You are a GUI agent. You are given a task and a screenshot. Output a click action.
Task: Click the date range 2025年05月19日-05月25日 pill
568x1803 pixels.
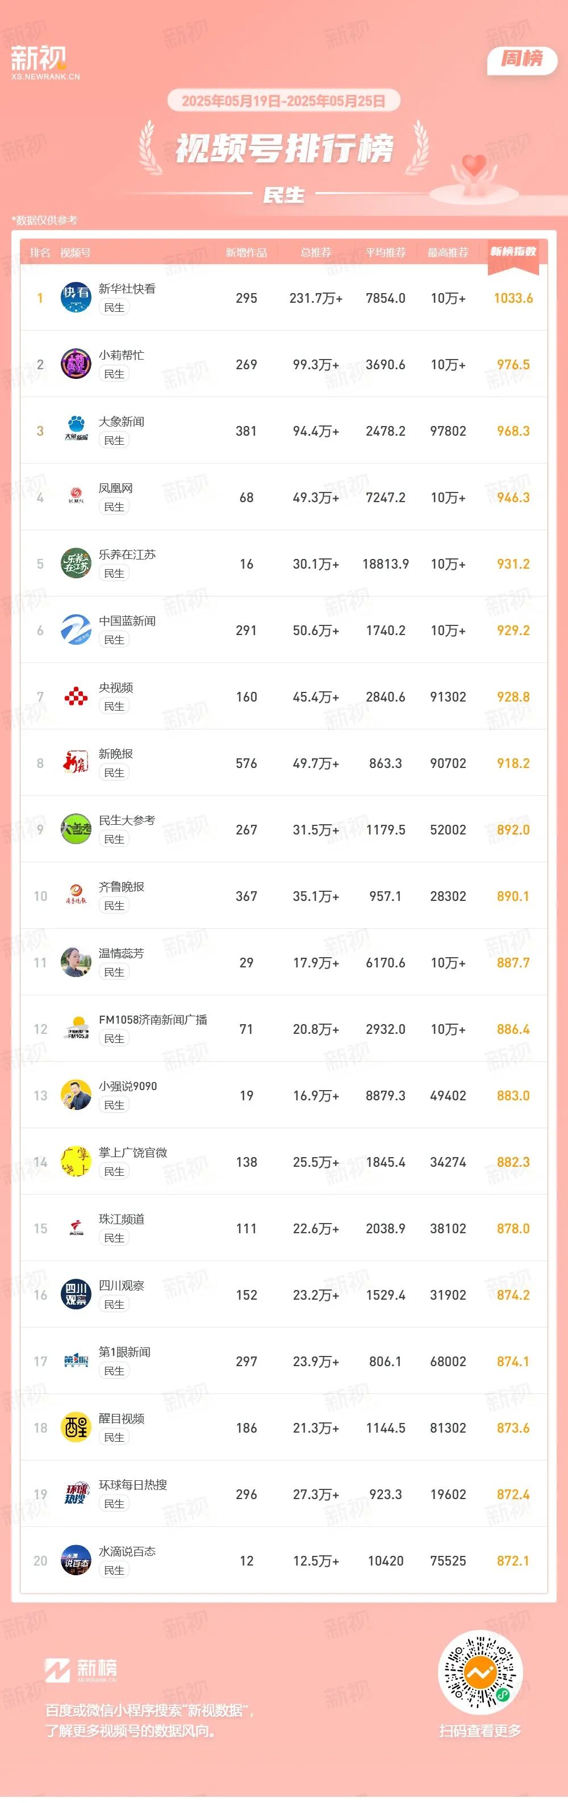point(283,101)
